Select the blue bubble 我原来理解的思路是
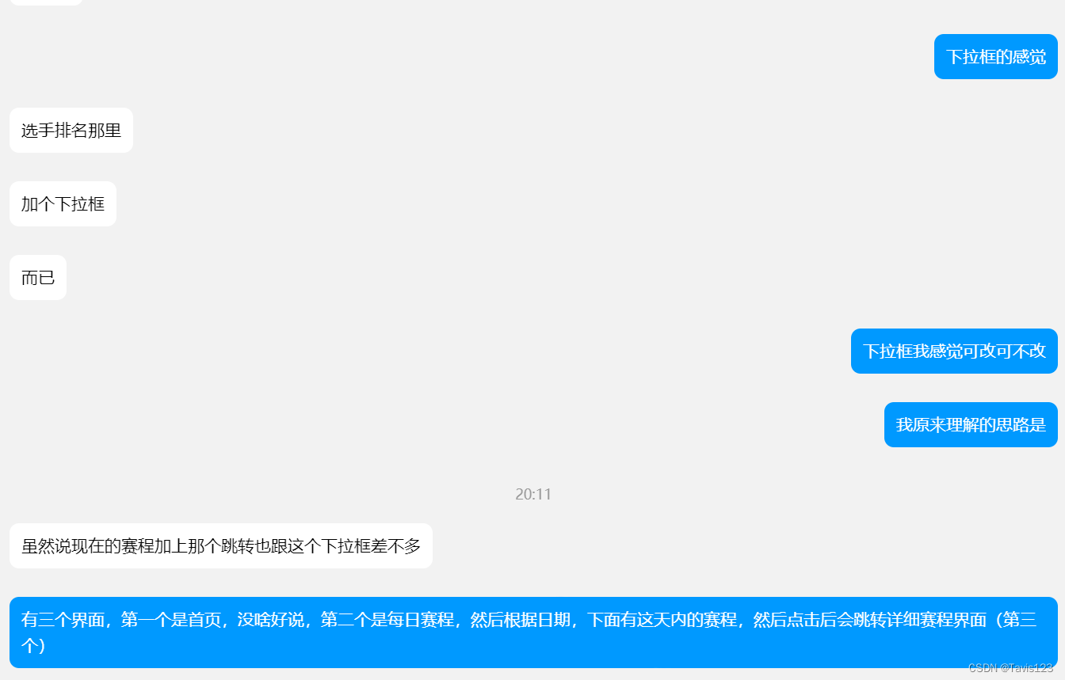 (x=970, y=424)
